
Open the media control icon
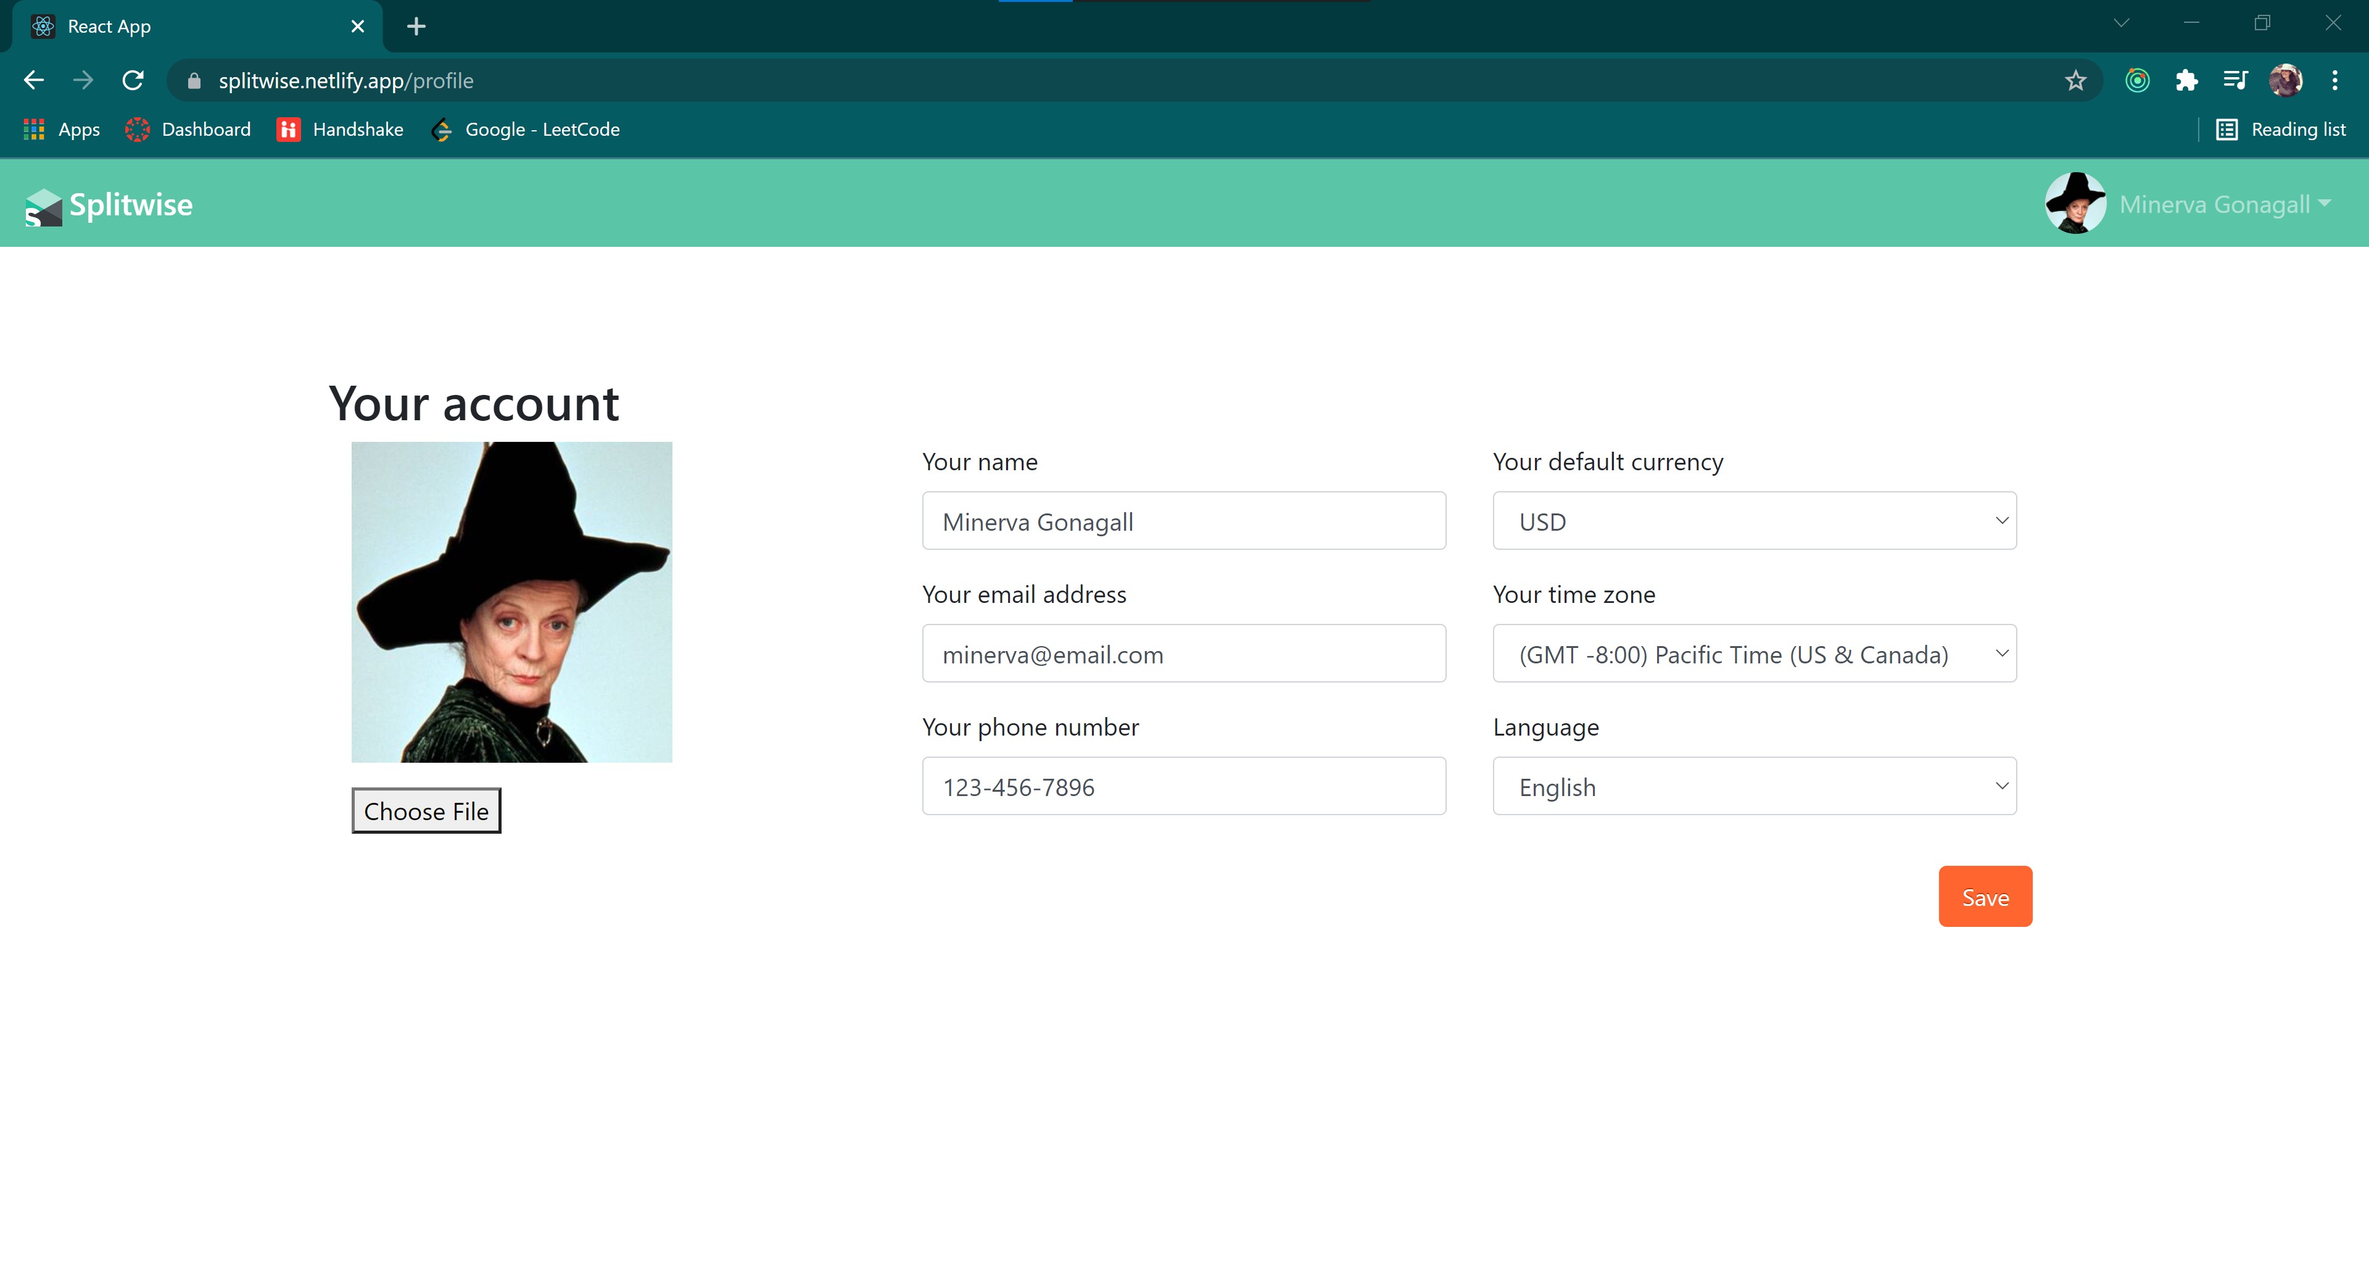[2235, 81]
